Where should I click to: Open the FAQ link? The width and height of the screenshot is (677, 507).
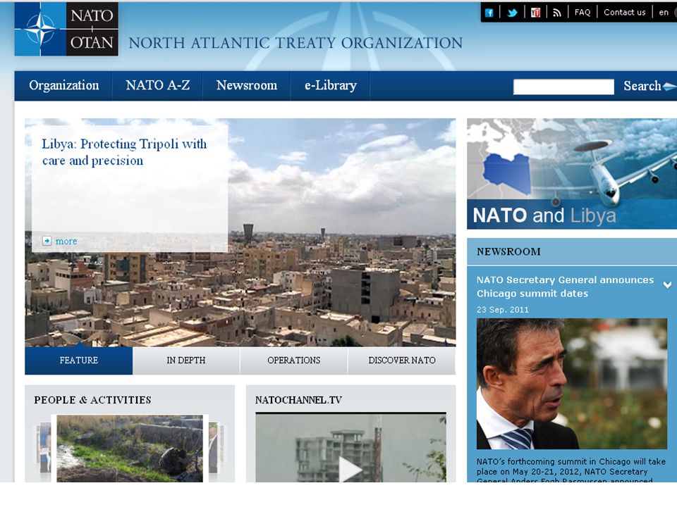tap(582, 13)
